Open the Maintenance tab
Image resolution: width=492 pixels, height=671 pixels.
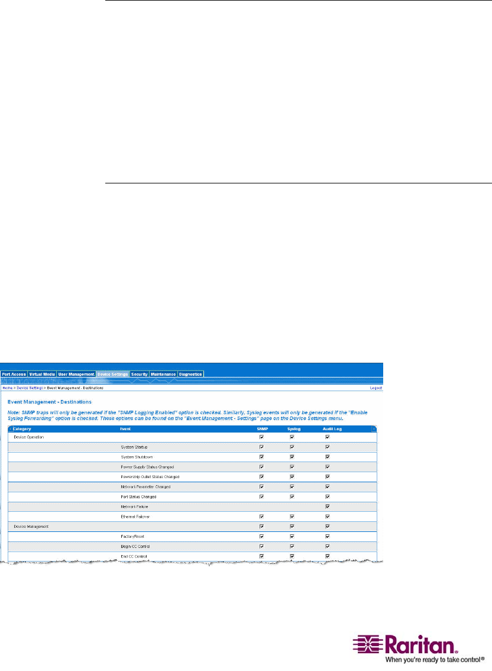click(x=163, y=374)
